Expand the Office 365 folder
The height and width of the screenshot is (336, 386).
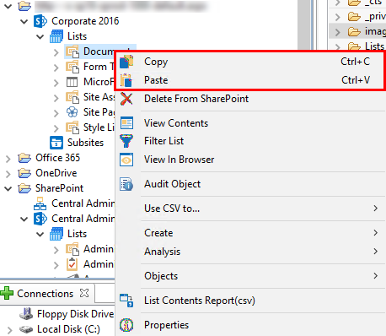tap(8, 159)
